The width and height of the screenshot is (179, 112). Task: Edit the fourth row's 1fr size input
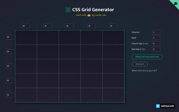[10, 80]
